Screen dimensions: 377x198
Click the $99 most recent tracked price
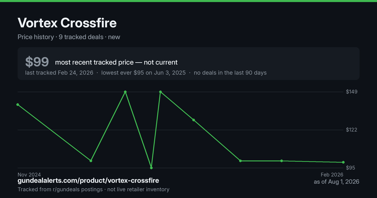37,62
